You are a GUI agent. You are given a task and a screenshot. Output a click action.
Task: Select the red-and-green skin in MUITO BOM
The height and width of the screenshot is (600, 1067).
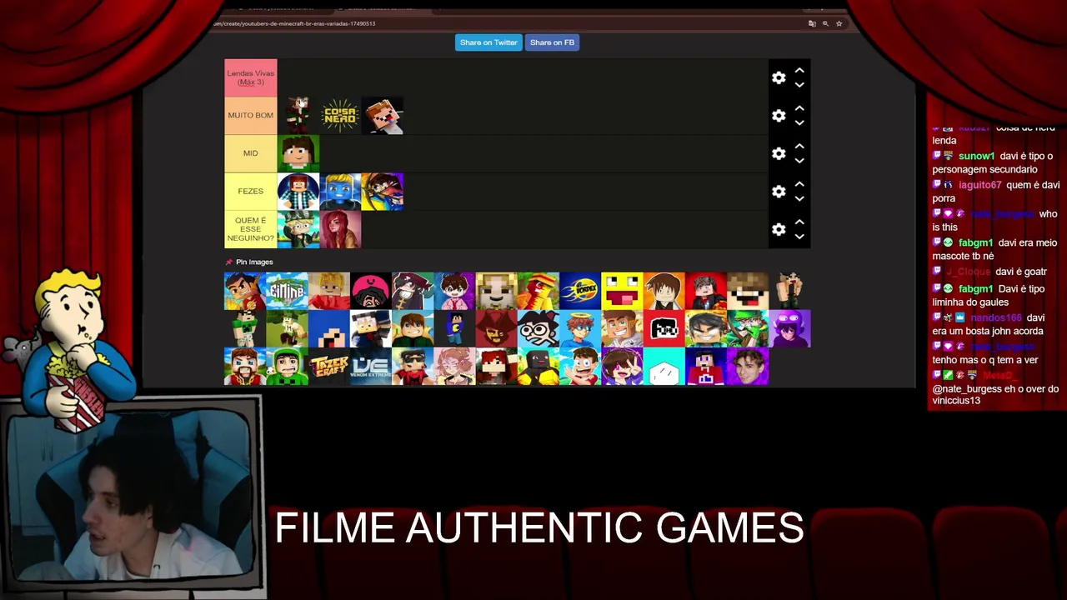coord(298,116)
